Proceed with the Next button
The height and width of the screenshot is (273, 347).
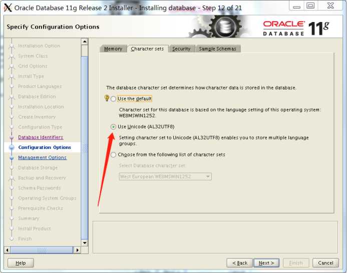(266, 263)
